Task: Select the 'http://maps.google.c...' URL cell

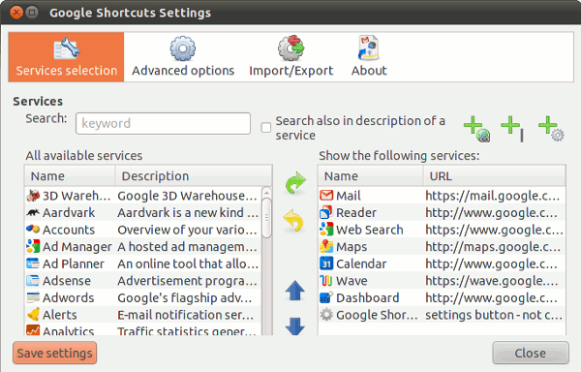Action: point(493,247)
